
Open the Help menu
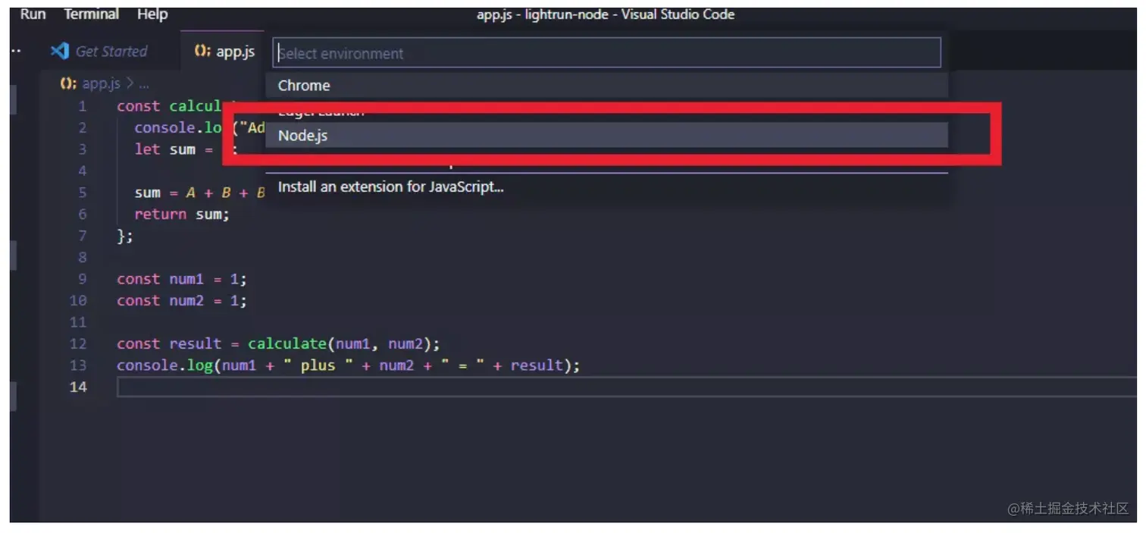click(152, 14)
